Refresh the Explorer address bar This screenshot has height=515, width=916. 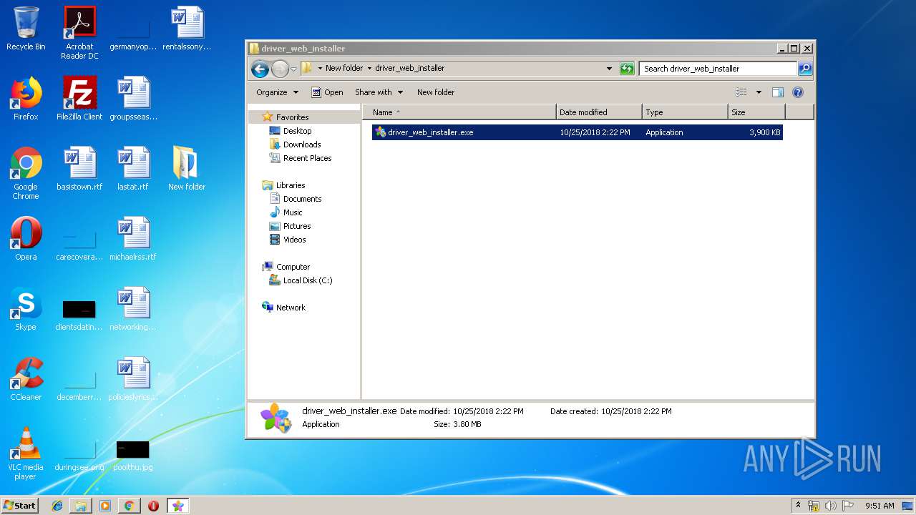pyautogui.click(x=627, y=69)
